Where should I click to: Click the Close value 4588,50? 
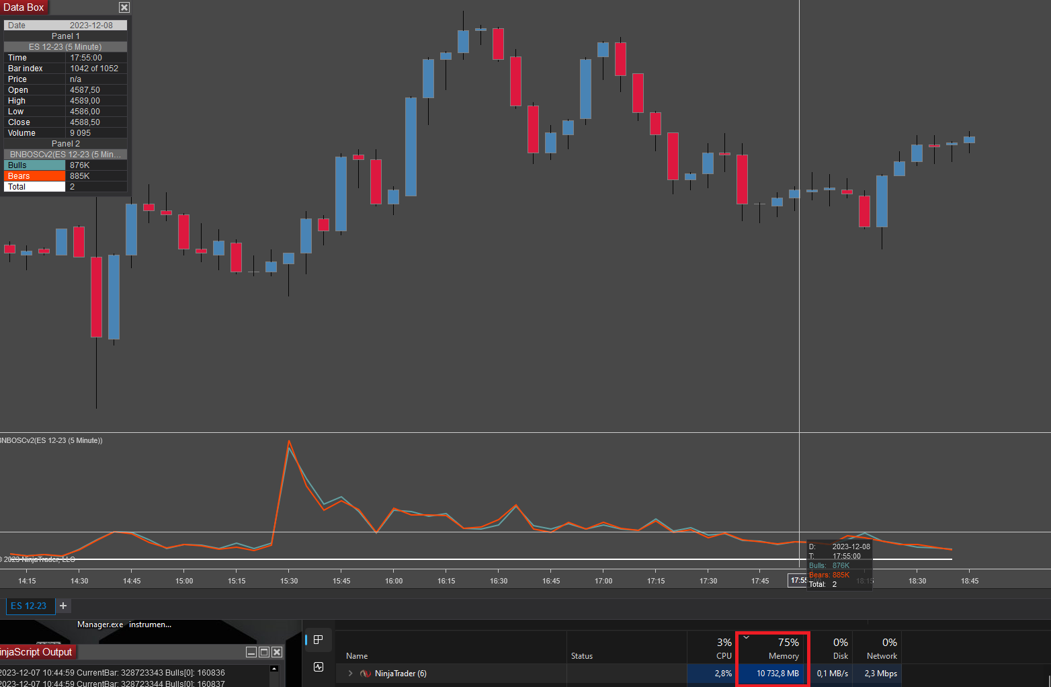pyautogui.click(x=85, y=122)
